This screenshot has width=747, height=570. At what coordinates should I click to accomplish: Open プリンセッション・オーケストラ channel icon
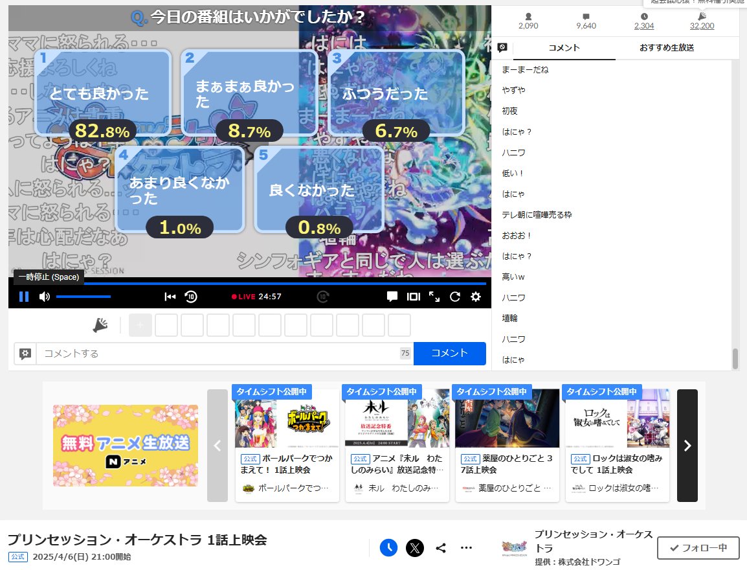[515, 548]
